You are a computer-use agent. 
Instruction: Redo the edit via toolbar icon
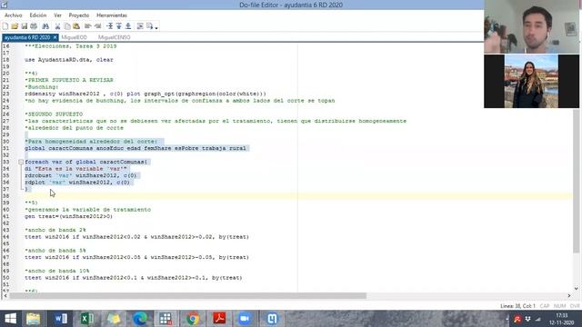coord(97,26)
